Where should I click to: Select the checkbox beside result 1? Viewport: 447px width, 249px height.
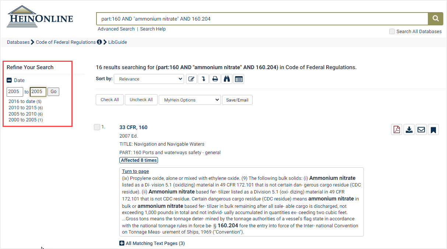(97, 127)
